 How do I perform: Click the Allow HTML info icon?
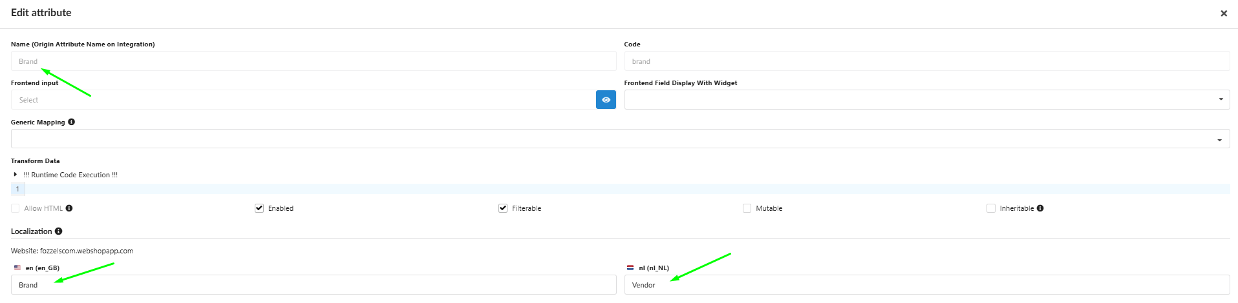pyautogui.click(x=69, y=208)
